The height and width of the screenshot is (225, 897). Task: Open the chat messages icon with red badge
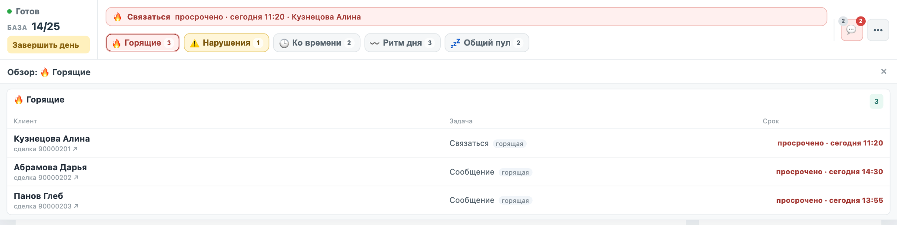851,30
